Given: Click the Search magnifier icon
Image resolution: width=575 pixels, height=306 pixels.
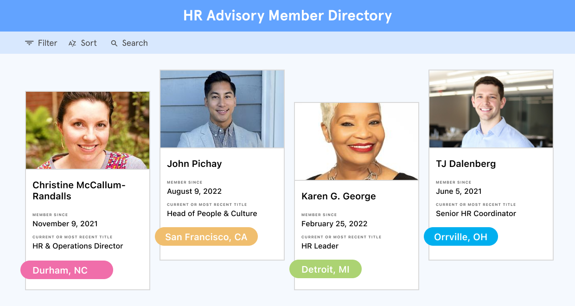Looking at the screenshot, I should (114, 43).
